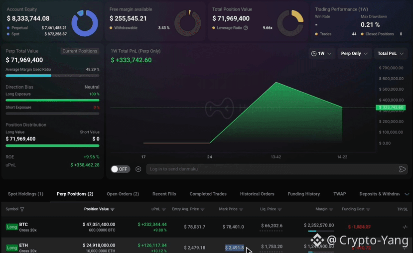Click the uPnL value $+358,462.28

[85, 165]
